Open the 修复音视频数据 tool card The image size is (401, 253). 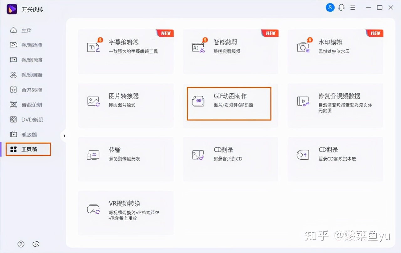click(x=336, y=105)
